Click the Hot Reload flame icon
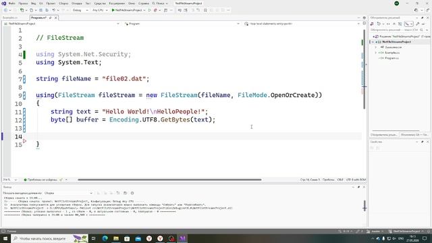432x243 pixels. [x=155, y=10]
